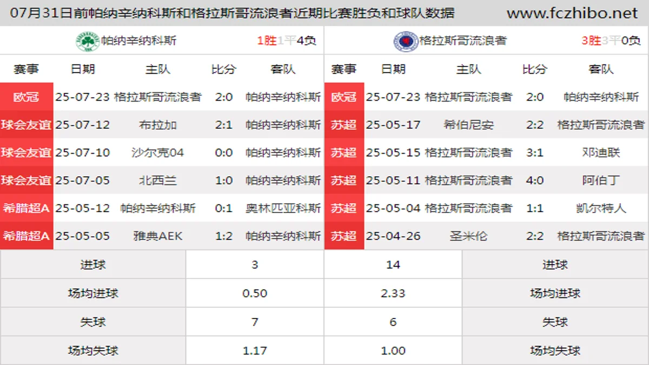The image size is (649, 365).
Task: Click 苏超 tag for 25-05-15 match
Action: [x=344, y=152]
